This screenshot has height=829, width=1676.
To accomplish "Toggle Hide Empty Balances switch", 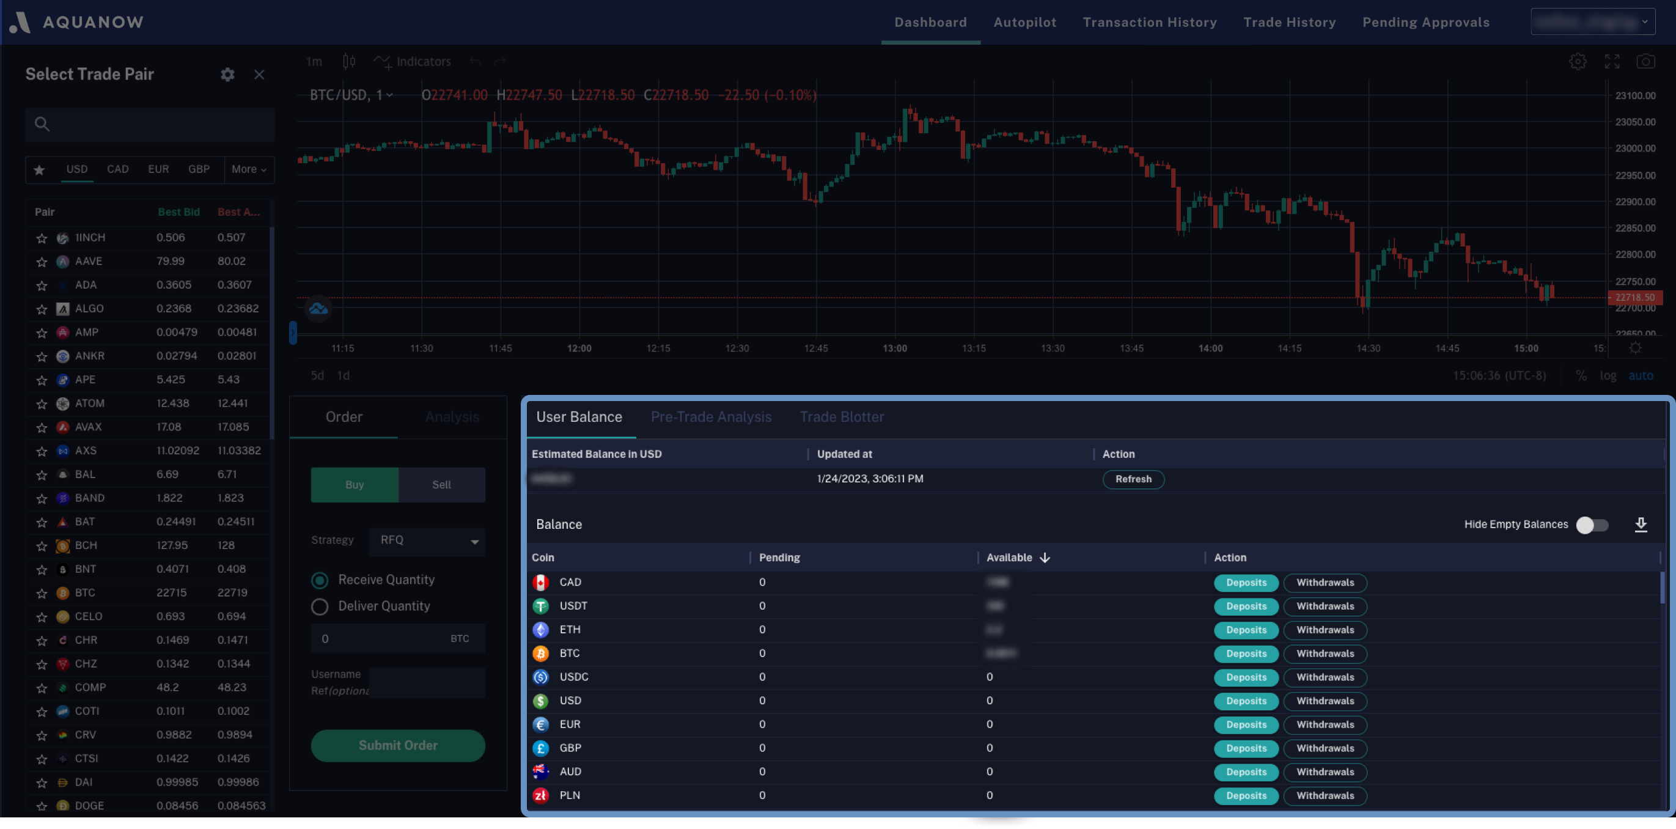I will pyautogui.click(x=1592, y=525).
